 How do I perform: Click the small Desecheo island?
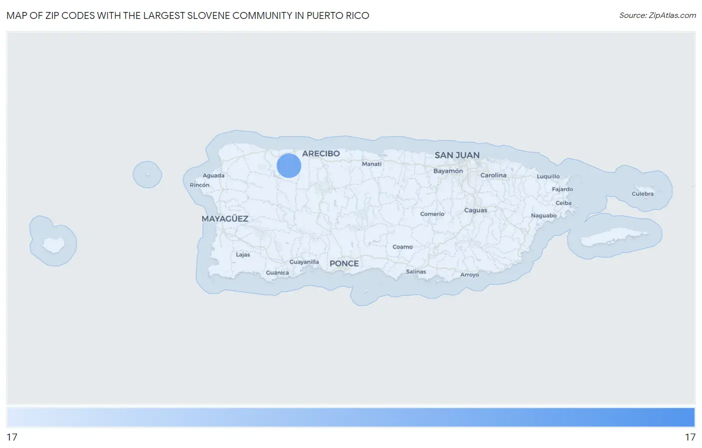coord(147,174)
